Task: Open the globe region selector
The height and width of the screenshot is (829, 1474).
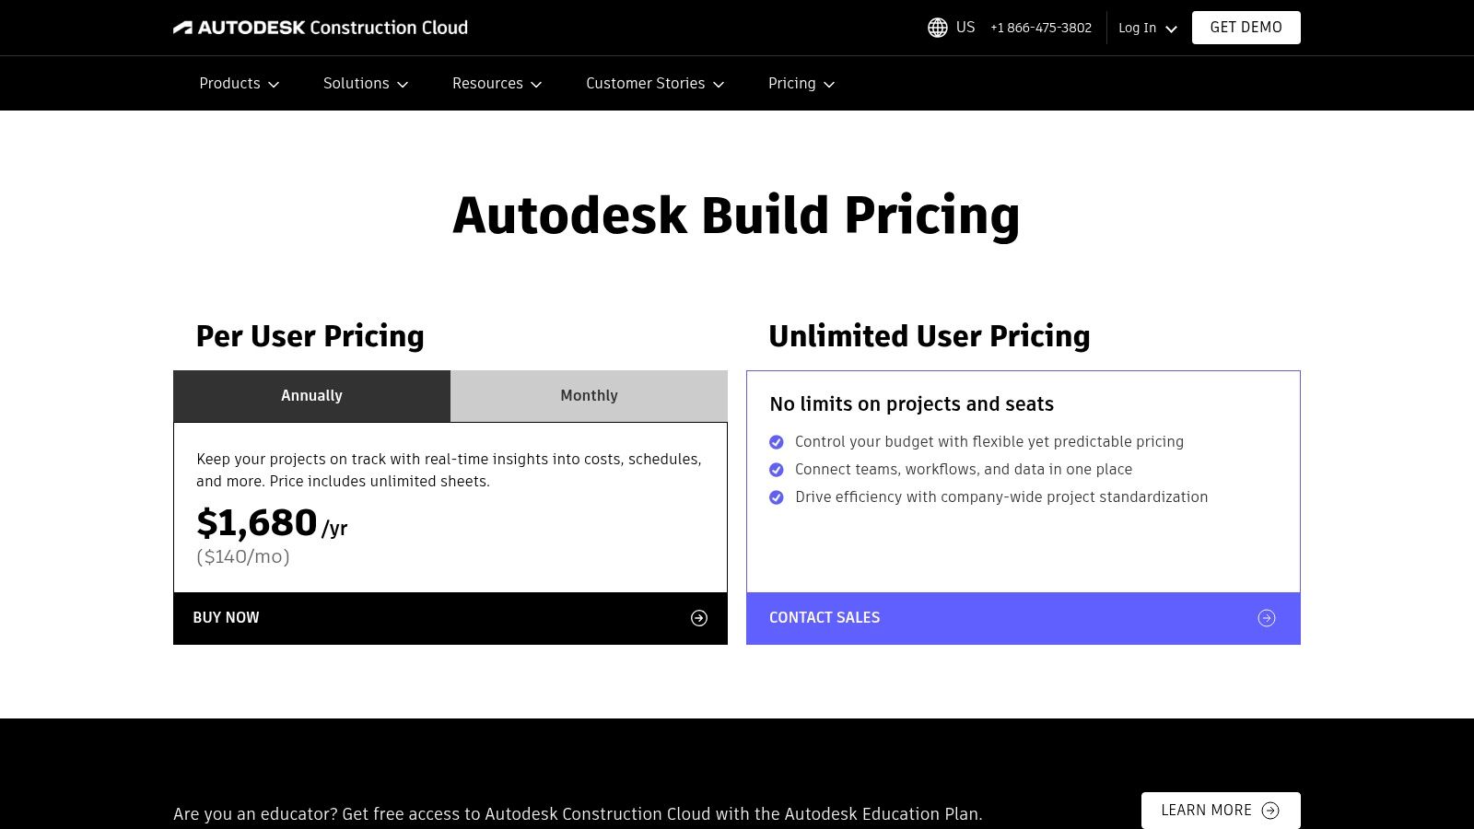Action: coord(937,28)
